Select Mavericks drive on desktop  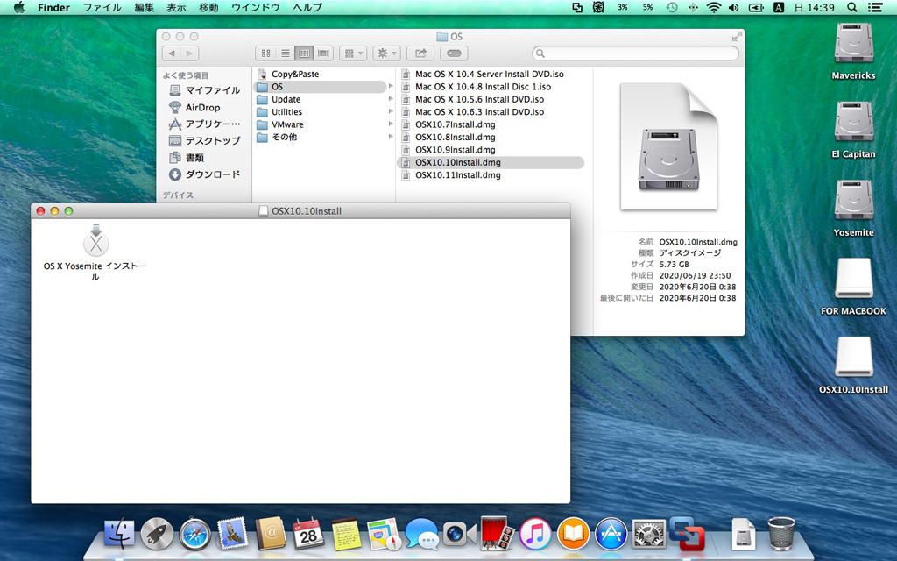coord(853,46)
